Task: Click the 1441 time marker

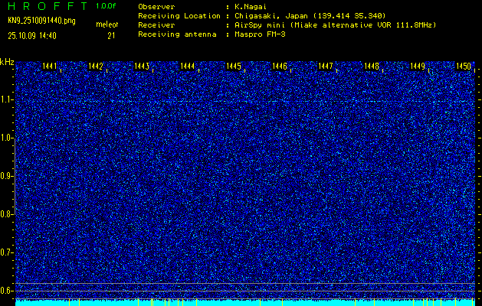Action: [x=50, y=67]
